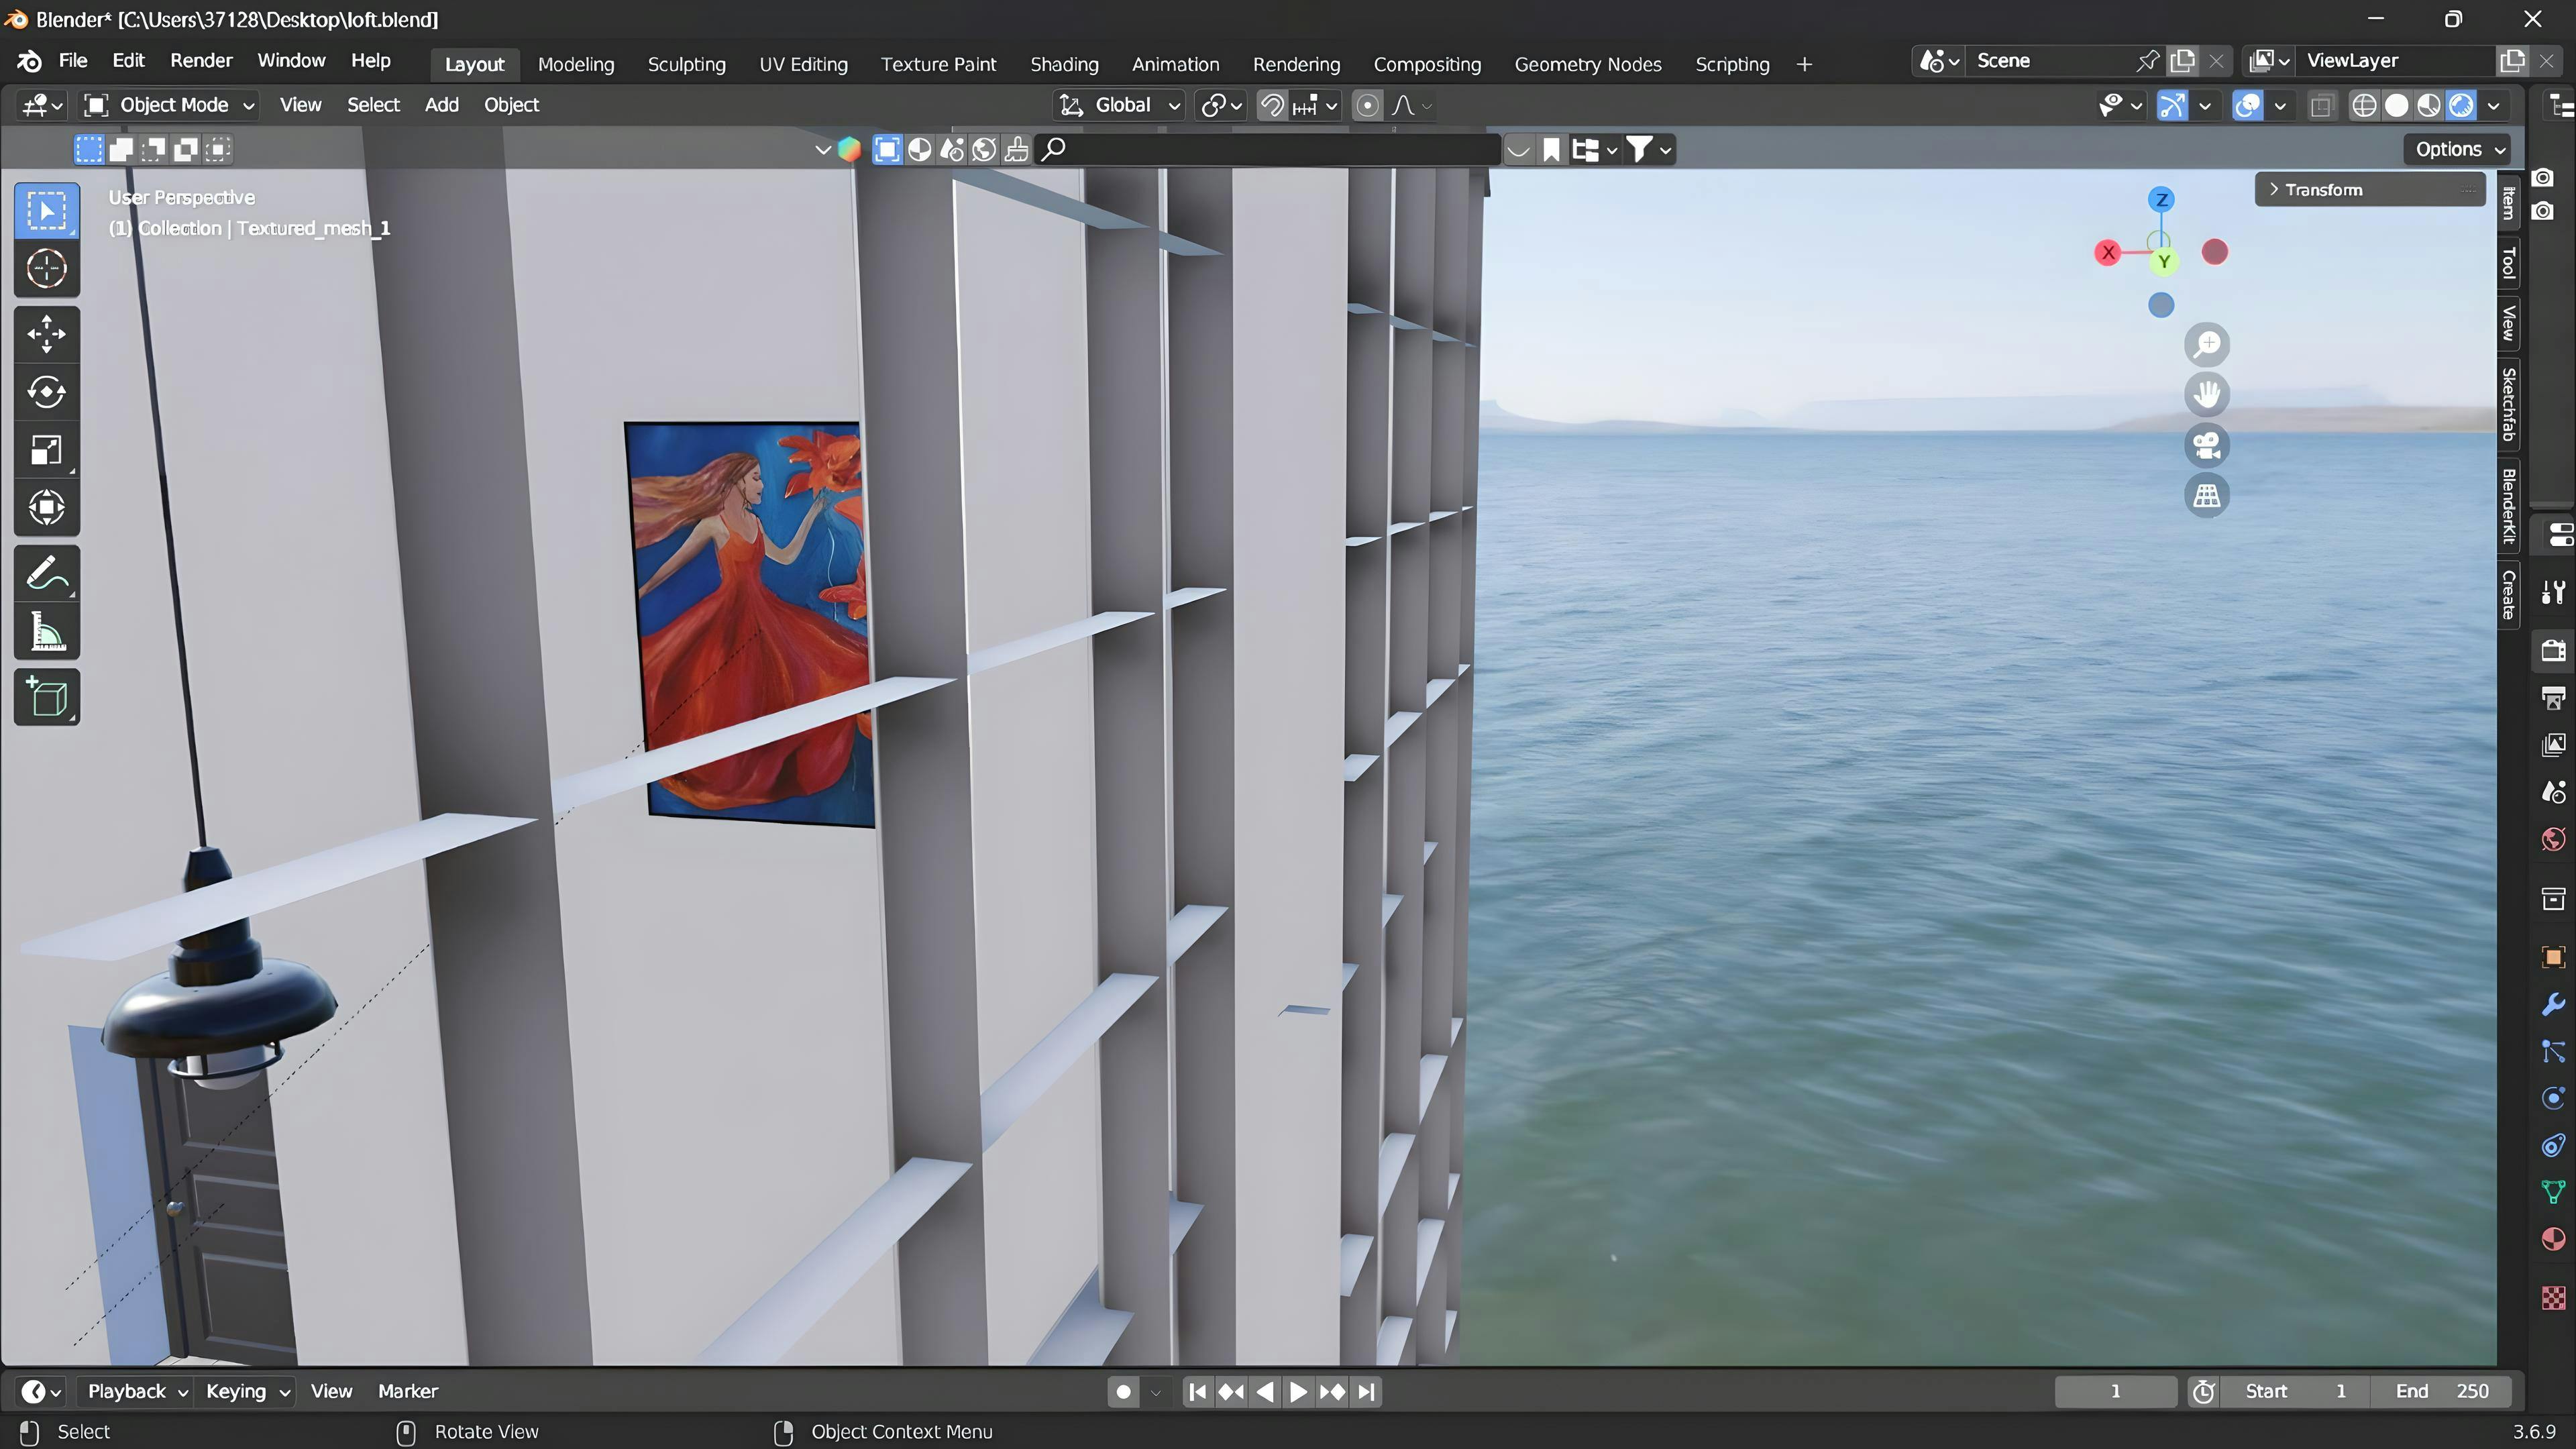Select the Annotate pencil tool
The width and height of the screenshot is (2576, 1449).
coord(46,574)
